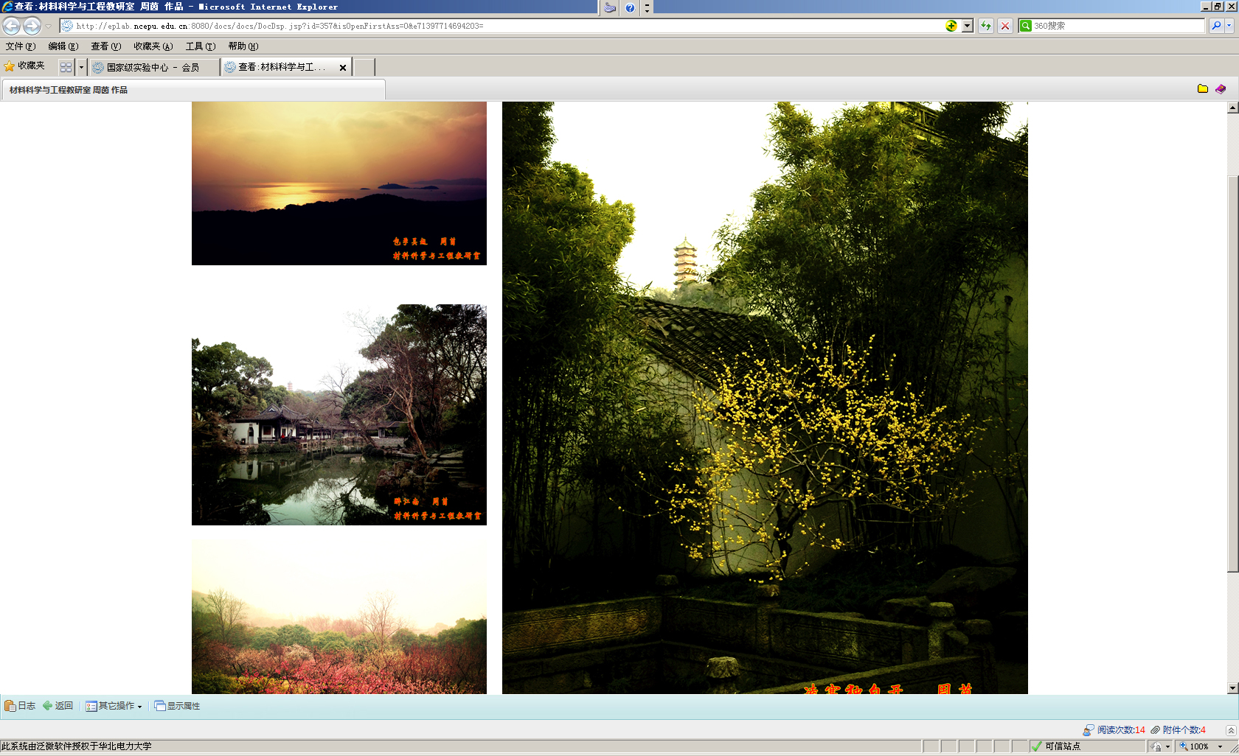Viewport: 1239px width, 756px height.
Task: Switch to 国家级实验中心 - 会员 tab
Action: [154, 67]
